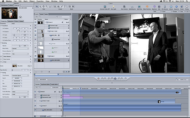Open Spotlight search in menu bar

tap(187, 1)
